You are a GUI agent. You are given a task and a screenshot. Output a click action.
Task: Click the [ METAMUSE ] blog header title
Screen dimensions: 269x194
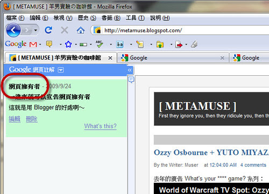pos(198,106)
